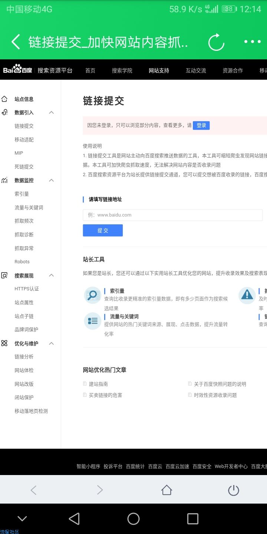Select 网站改版 in the sidebar

point(24,384)
